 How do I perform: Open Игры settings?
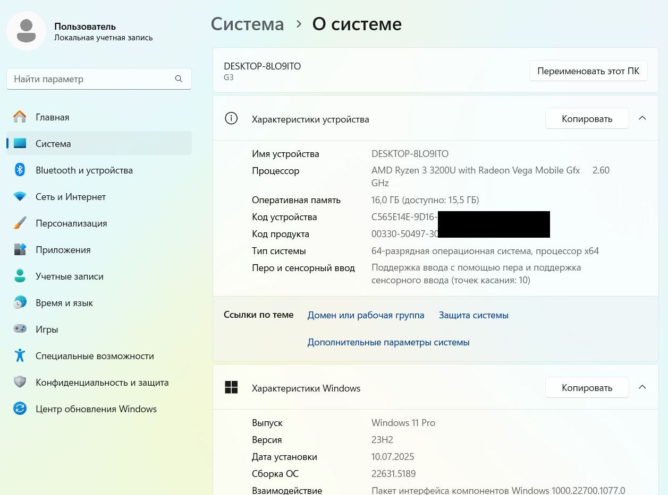pos(99,329)
